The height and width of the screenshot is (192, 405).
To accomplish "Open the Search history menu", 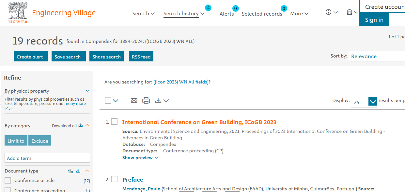I will click(x=184, y=14).
